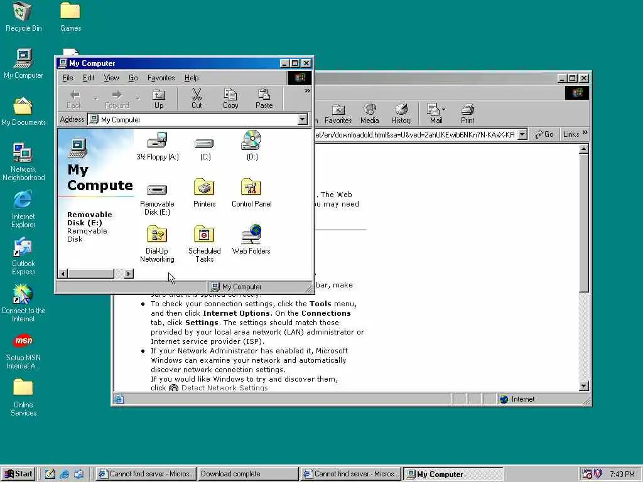Viewport: 643px width, 482px height.
Task: Select the Games folder on desktop
Action: [x=70, y=17]
